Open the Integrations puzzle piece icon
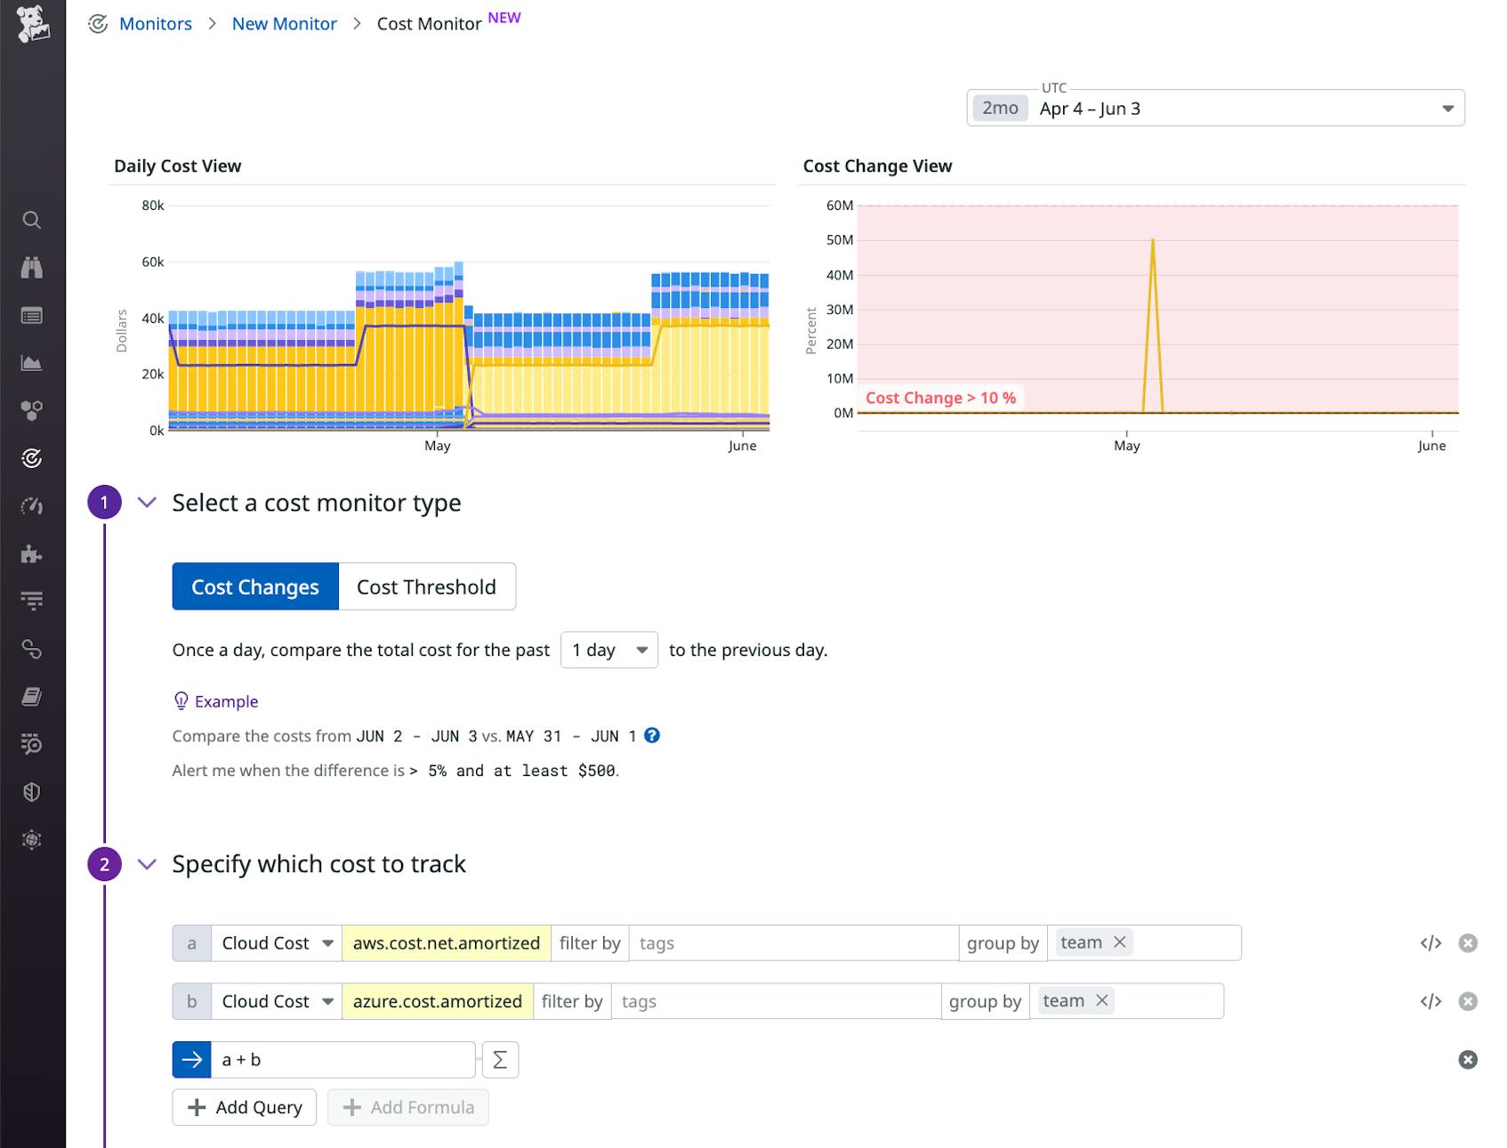Viewport: 1507px width, 1148px height. 32,554
